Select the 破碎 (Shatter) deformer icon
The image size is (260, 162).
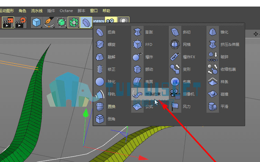213,57
